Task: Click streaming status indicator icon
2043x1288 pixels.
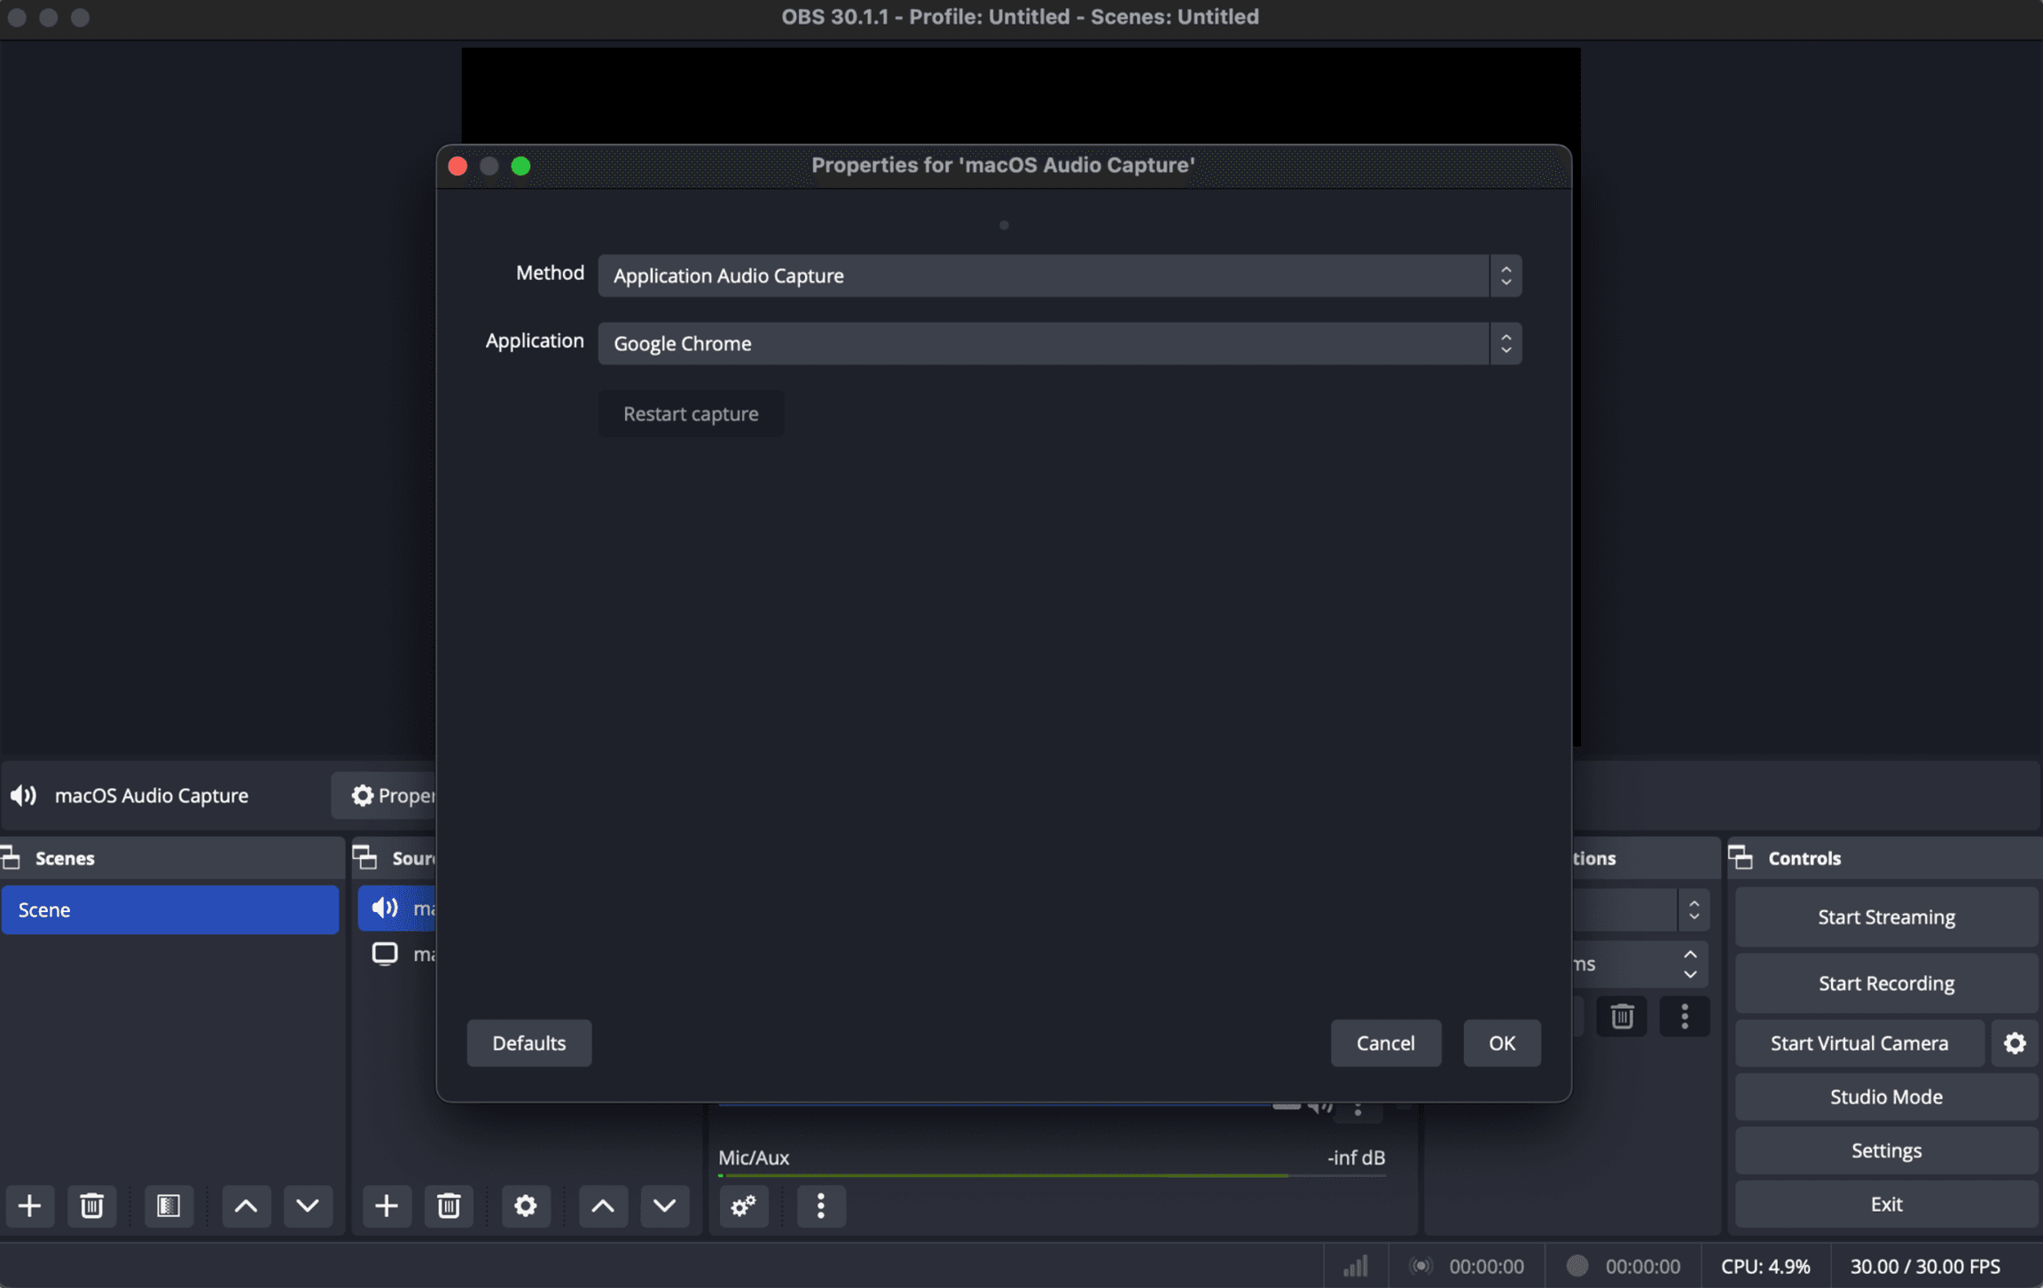Action: click(x=1421, y=1266)
